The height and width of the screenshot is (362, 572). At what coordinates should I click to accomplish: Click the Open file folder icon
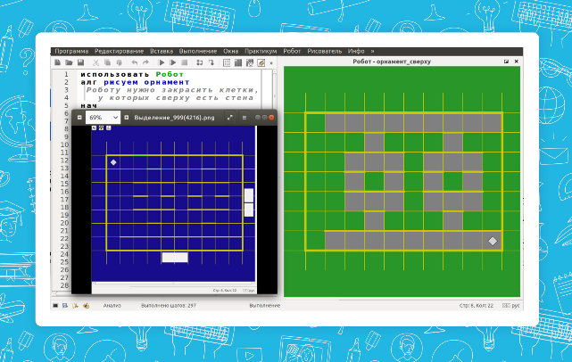(x=69, y=63)
